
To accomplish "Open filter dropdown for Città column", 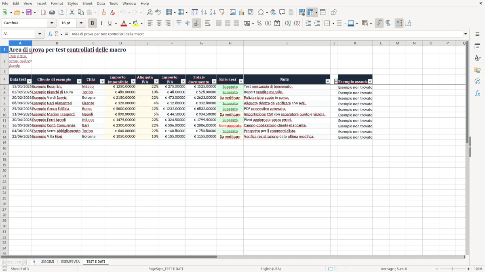I will (x=102, y=81).
